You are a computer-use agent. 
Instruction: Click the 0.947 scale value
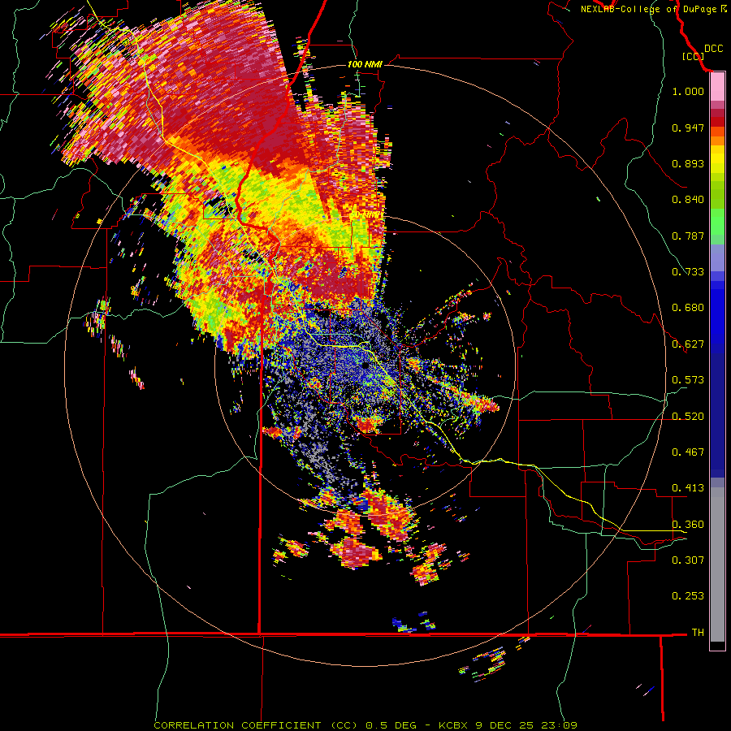tap(688, 128)
